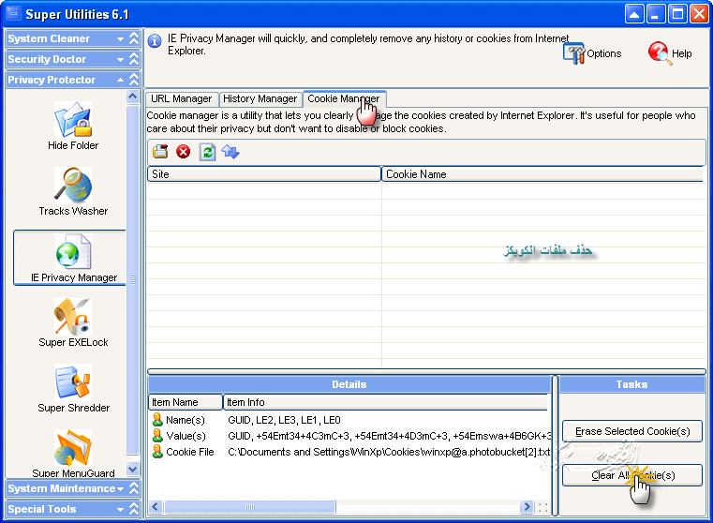Click the red delete cookie toolbar icon

[x=184, y=152]
